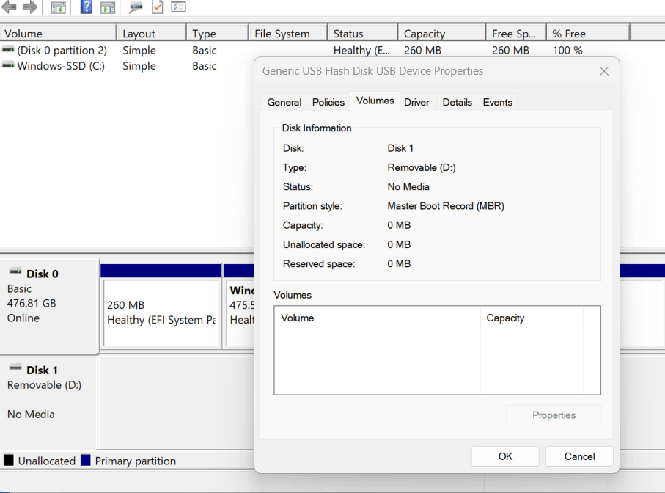Sort by the Free Sp... column header
Viewport: 665px width, 493px height.
516,34
